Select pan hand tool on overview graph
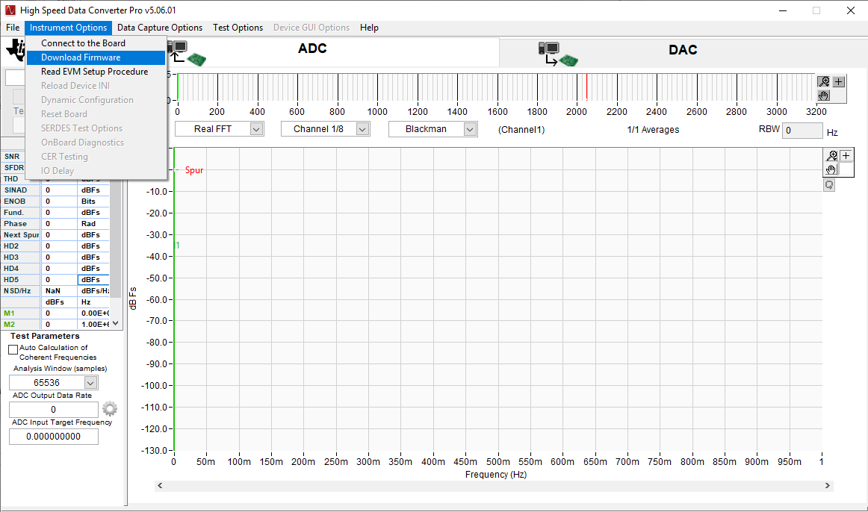 click(x=824, y=96)
